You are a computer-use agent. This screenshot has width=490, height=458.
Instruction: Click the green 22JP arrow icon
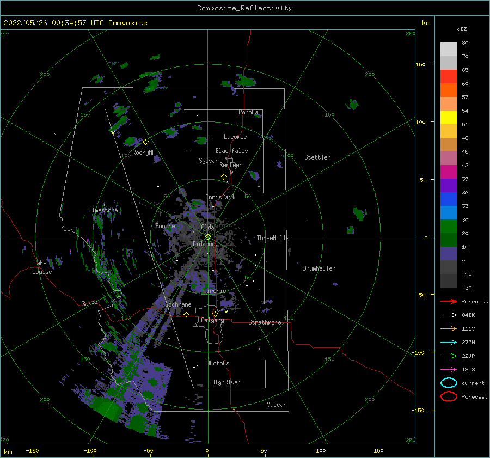click(449, 356)
